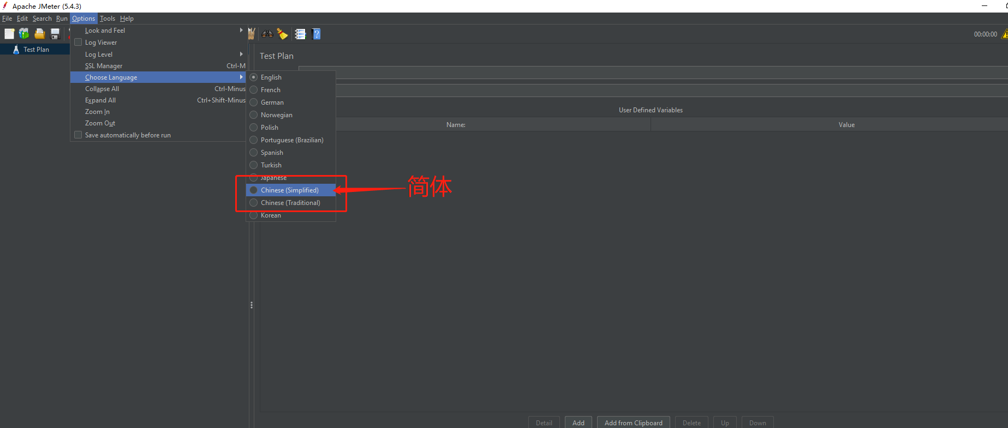Click the blue Help question-mark icon
The height and width of the screenshot is (428, 1008).
point(316,34)
